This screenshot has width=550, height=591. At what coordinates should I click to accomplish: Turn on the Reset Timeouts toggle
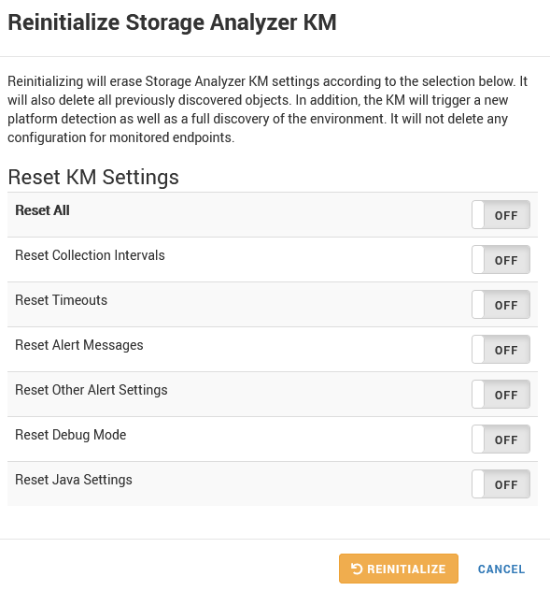coord(501,305)
